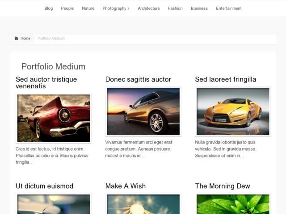
Task: Click the excerpt starting 'Nulla gravida lobortis'
Action: 226,149
